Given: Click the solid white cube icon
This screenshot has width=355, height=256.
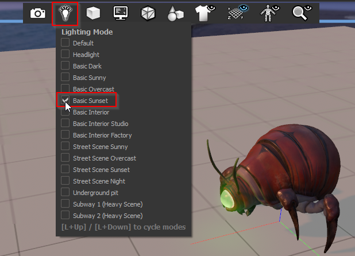Looking at the screenshot, I should [92, 13].
